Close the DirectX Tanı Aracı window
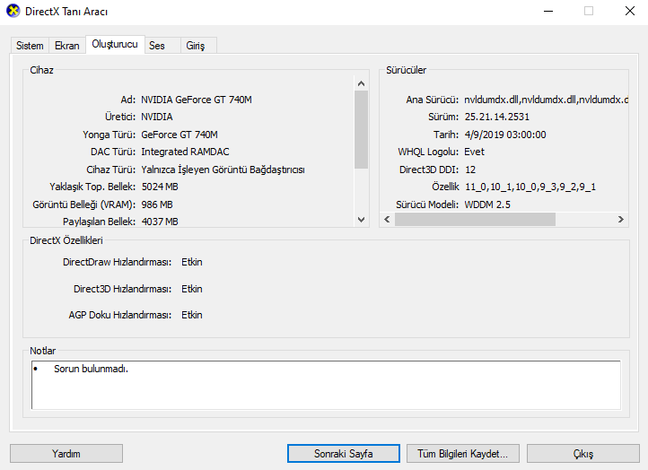This screenshot has height=470, width=648. pos(630,11)
